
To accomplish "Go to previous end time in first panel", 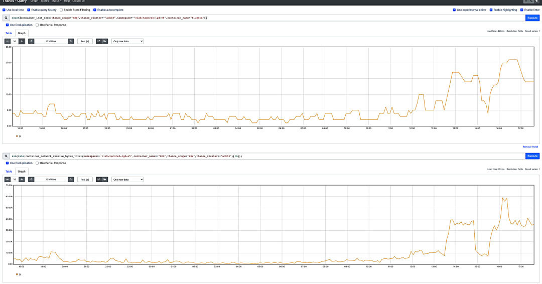I will (31, 41).
